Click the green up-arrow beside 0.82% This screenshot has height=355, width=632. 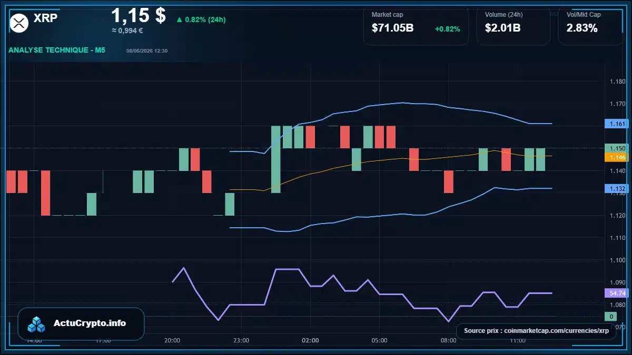pyautogui.click(x=180, y=19)
